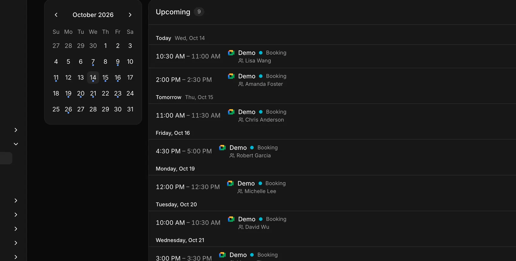Open the 10:30 AM – 11:00 AM demo booking

point(332,56)
